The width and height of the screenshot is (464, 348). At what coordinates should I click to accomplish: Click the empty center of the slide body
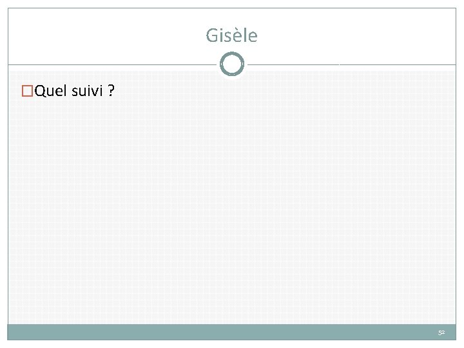click(232, 206)
